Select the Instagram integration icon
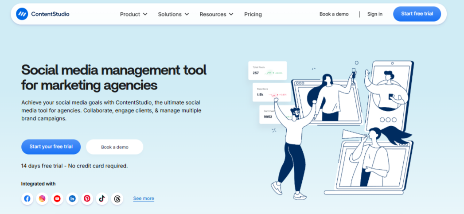464x214 pixels. coord(42,198)
